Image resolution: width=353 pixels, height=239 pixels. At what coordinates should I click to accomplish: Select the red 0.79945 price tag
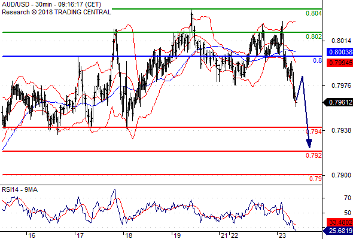(340, 63)
